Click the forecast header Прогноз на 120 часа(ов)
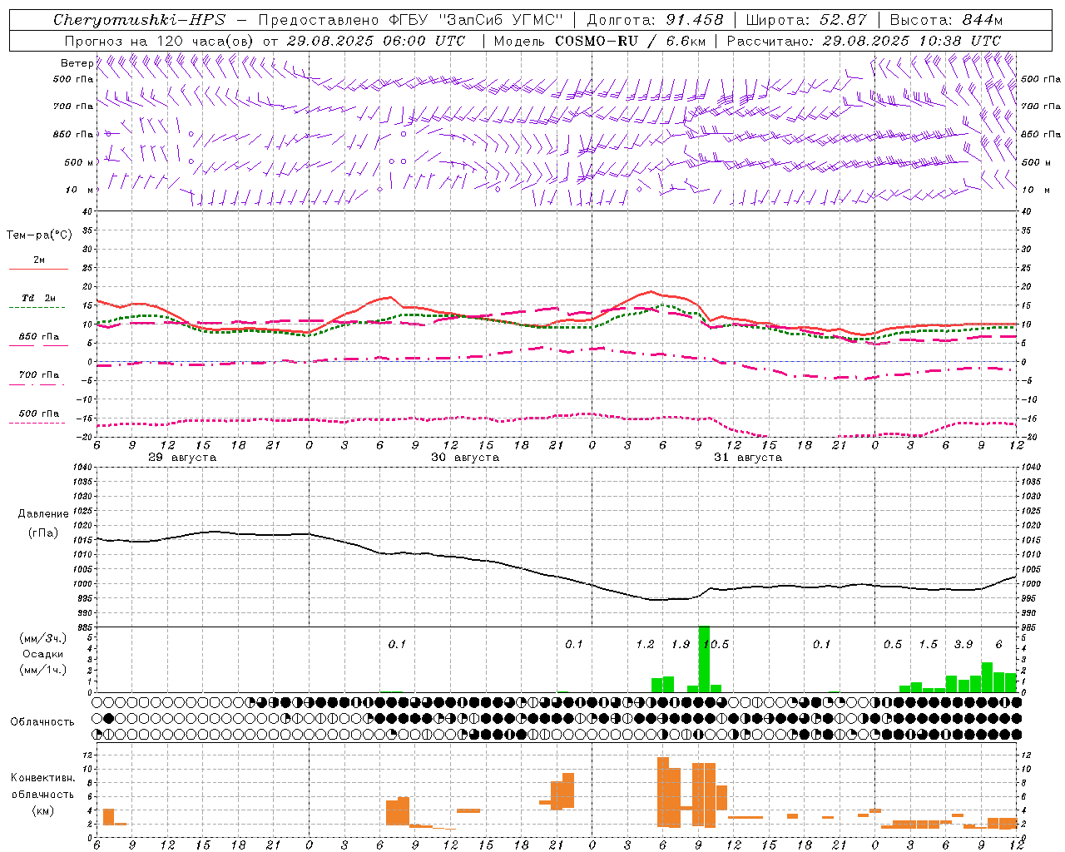The width and height of the screenshot is (1065, 852). click(159, 41)
